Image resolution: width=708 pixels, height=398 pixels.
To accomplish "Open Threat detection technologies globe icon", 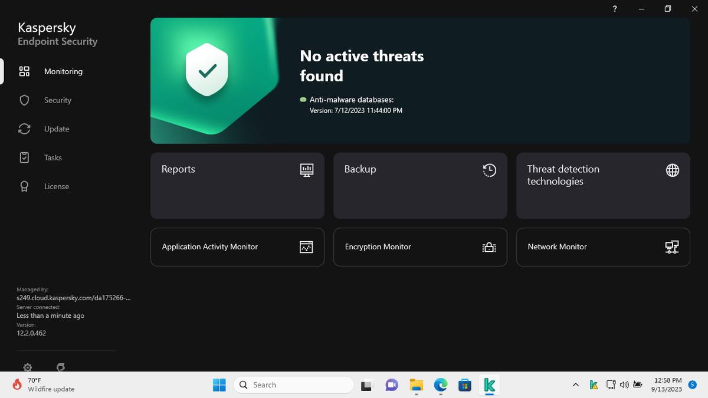I will point(672,170).
